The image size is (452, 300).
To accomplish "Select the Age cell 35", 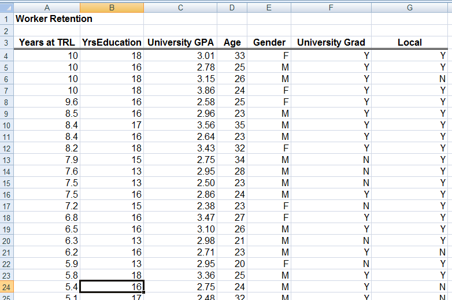I will (x=232, y=125).
